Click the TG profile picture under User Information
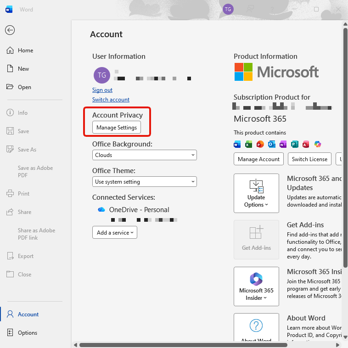 coord(102,75)
